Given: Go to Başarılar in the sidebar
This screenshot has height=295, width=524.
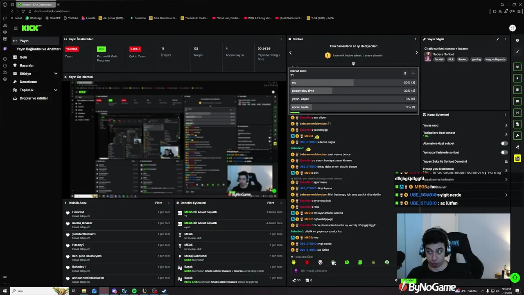Looking at the screenshot, I should [27, 66].
